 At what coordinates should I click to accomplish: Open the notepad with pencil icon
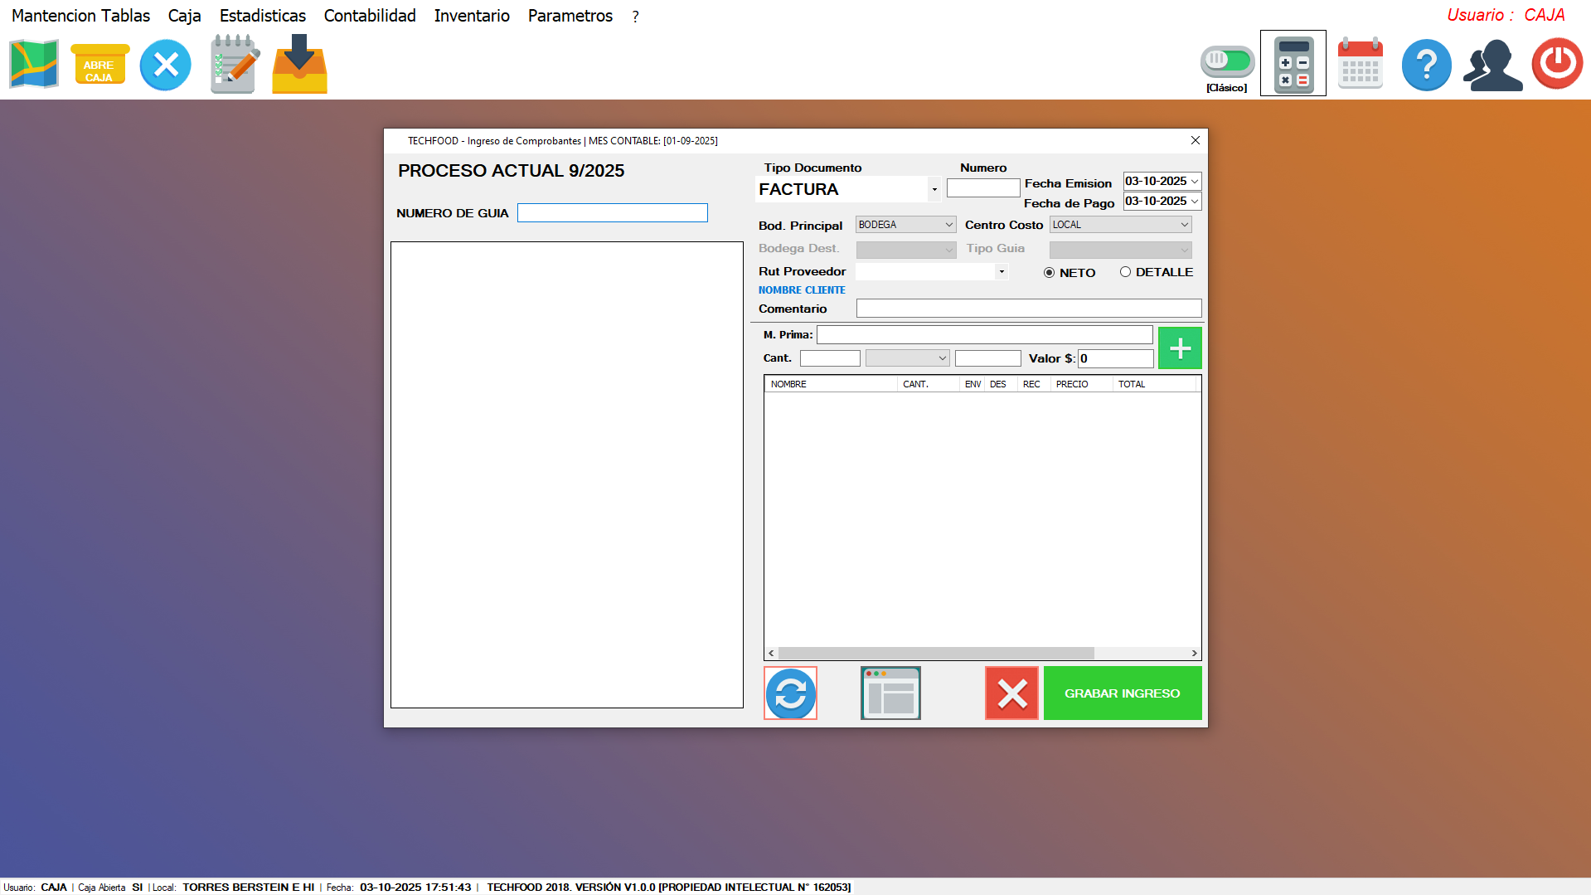(234, 64)
